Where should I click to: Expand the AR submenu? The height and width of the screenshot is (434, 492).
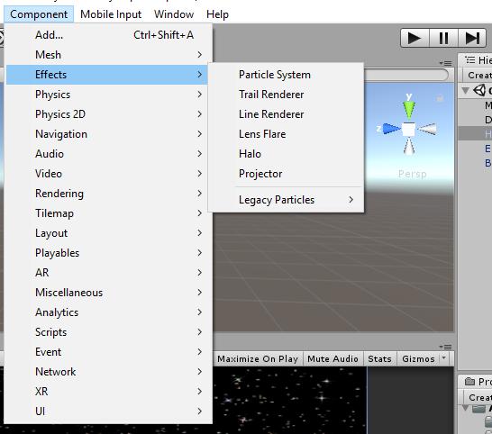point(106,273)
